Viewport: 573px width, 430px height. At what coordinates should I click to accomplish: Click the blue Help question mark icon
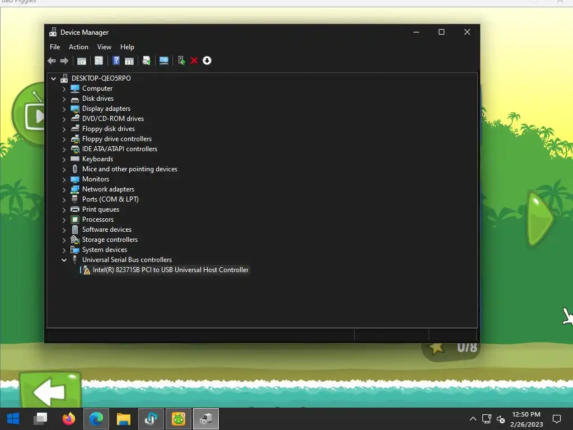(x=116, y=60)
